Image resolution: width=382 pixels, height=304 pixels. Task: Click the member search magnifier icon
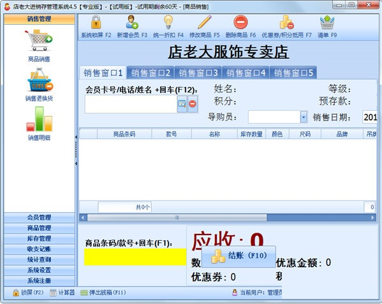click(182, 104)
